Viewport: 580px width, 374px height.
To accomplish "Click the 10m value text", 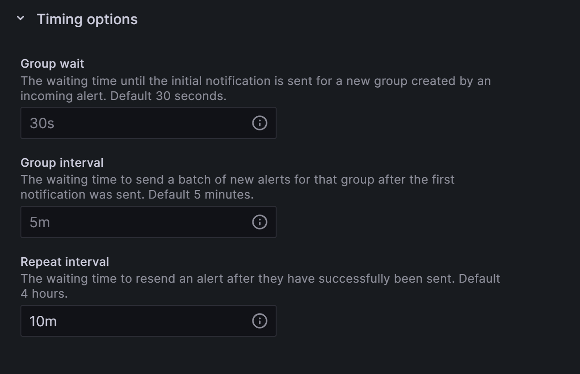I will click(x=43, y=321).
